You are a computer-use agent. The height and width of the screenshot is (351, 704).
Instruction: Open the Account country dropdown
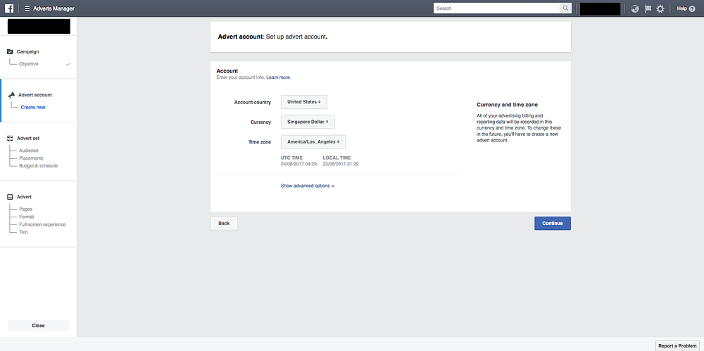click(304, 102)
